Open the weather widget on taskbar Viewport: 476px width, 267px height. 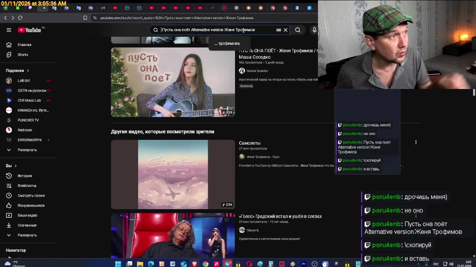pyautogui.click(x=15, y=264)
